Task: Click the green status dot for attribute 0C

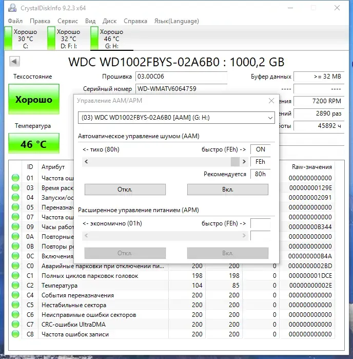Action: click(x=15, y=256)
